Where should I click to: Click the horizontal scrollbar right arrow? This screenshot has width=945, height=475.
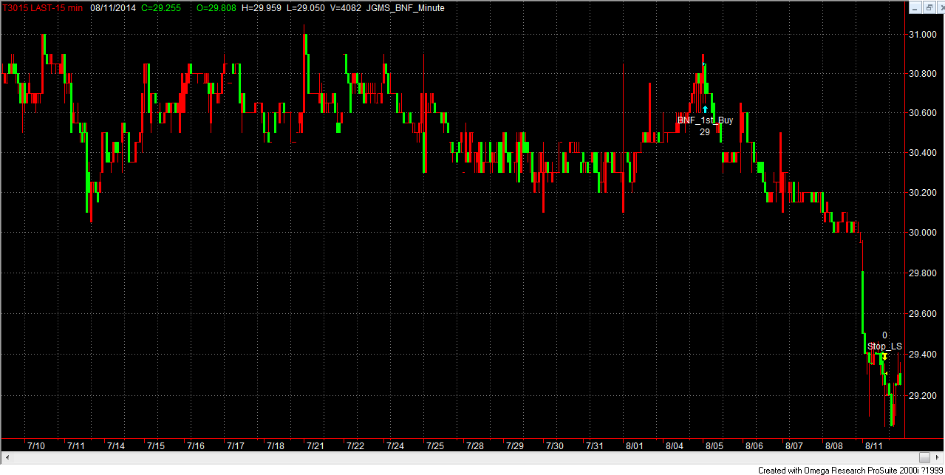pyautogui.click(x=938, y=457)
